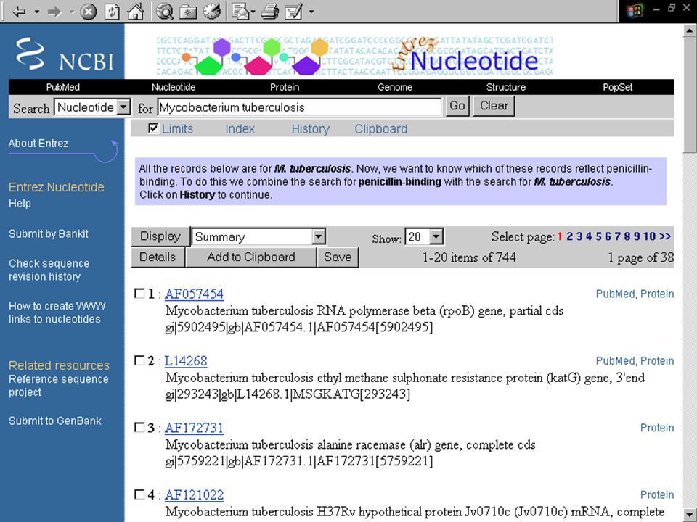Screen dimensions: 697x522
Task: Open the browser History clock icon
Action: (212, 12)
